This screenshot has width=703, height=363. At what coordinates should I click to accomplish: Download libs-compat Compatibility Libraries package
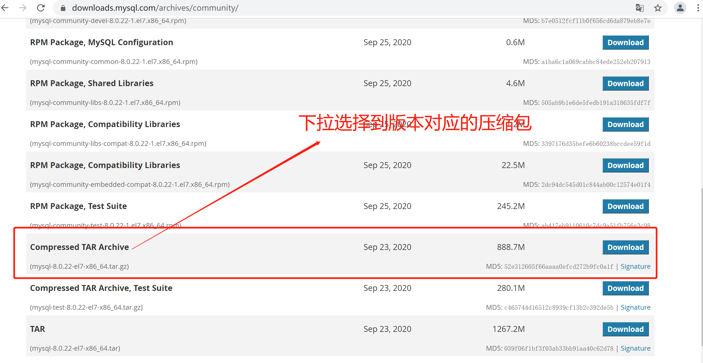tap(625, 125)
